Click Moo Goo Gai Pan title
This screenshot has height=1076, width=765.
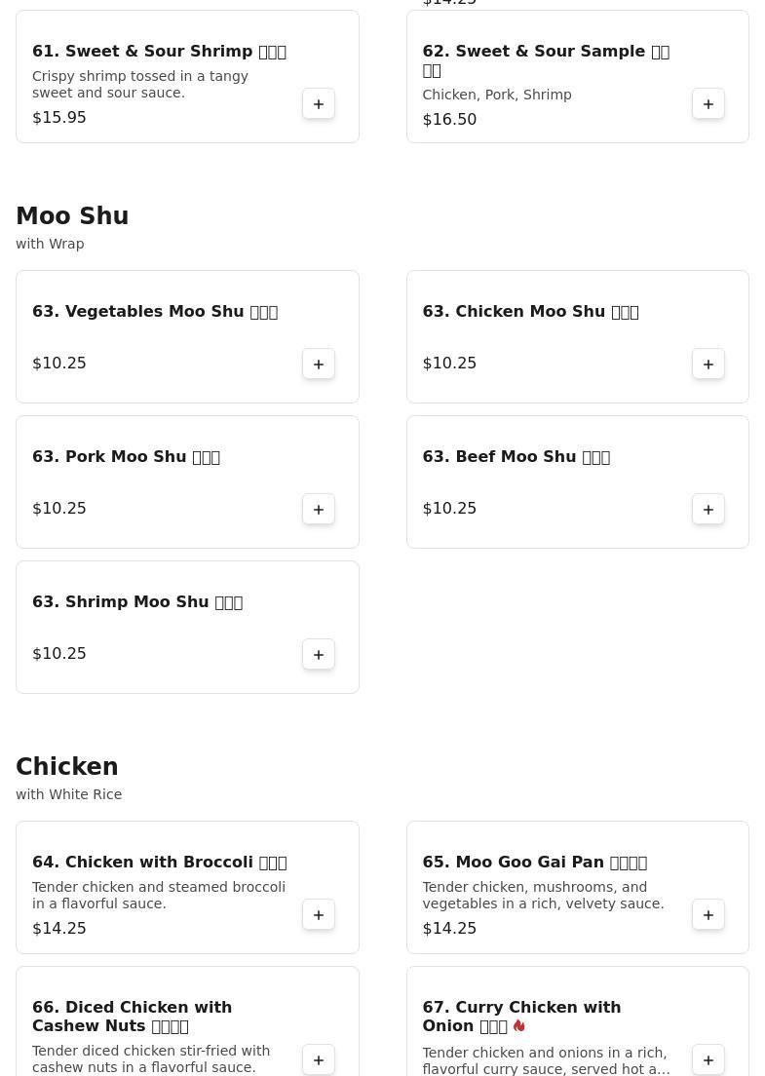[534, 863]
